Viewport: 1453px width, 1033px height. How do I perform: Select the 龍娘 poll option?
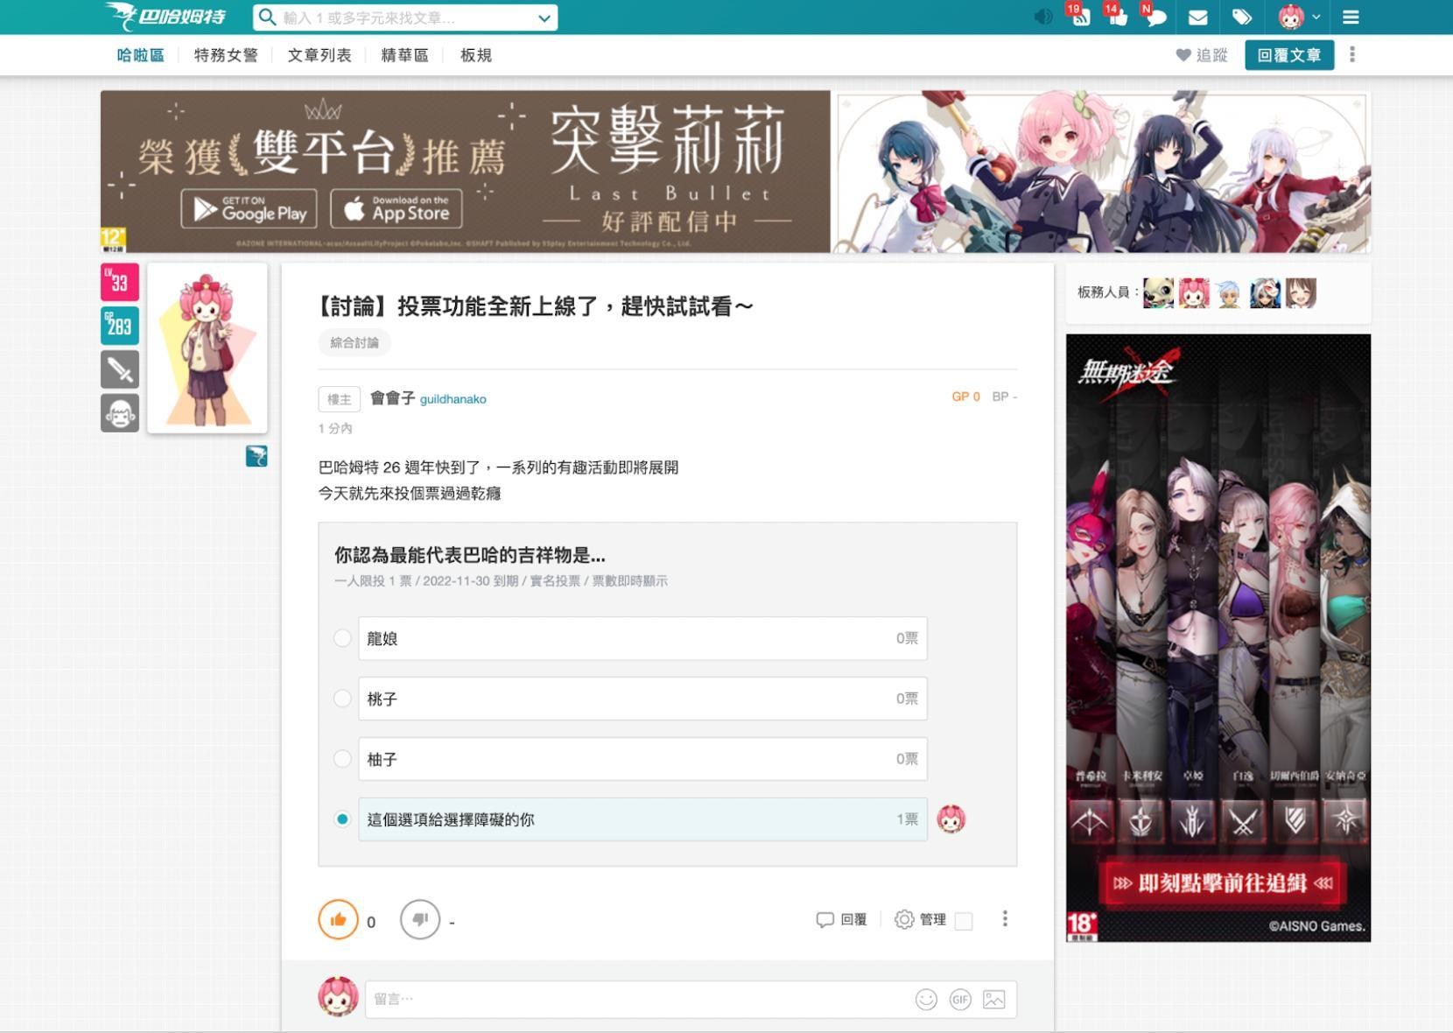point(342,638)
